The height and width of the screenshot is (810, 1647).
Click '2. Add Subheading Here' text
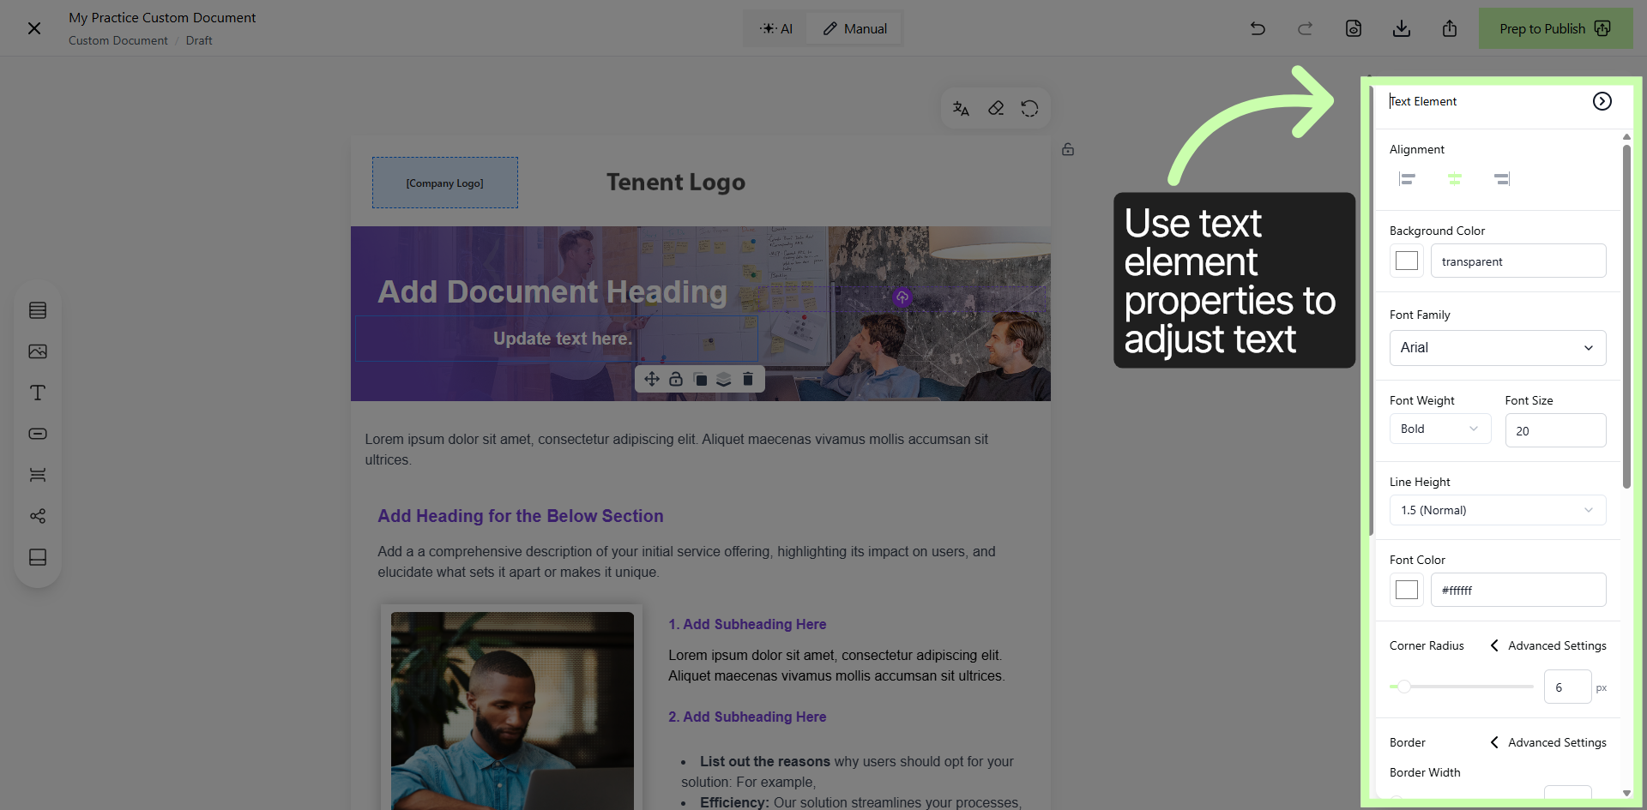(x=747, y=717)
